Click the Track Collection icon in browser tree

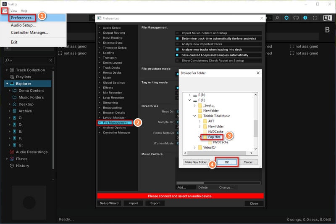(12, 70)
